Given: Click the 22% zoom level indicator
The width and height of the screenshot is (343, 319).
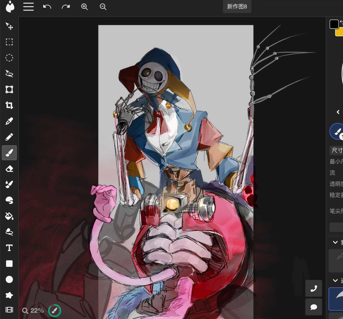Looking at the screenshot, I should [x=33, y=310].
